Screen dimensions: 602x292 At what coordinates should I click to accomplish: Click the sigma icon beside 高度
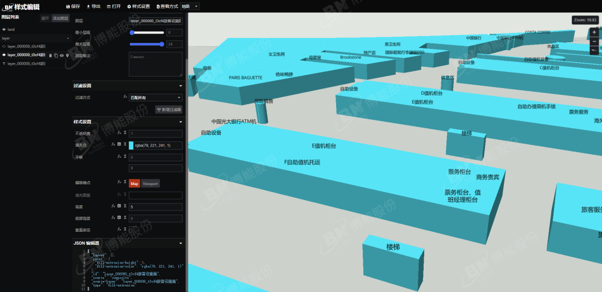(x=125, y=206)
